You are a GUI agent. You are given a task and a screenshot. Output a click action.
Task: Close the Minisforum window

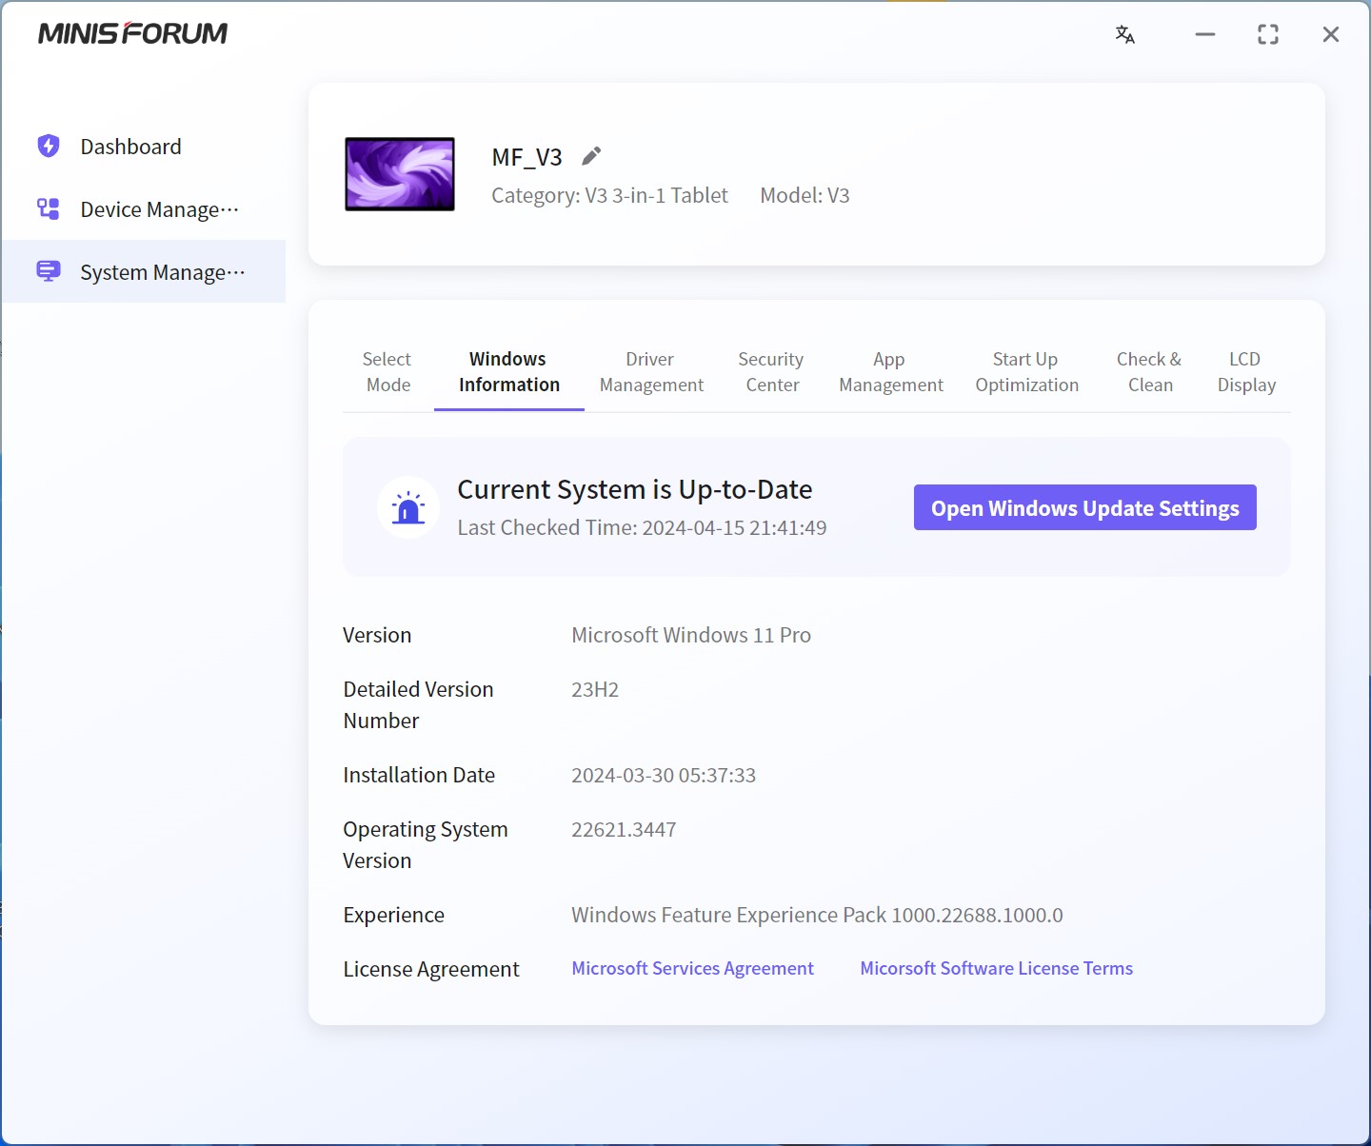(1331, 34)
